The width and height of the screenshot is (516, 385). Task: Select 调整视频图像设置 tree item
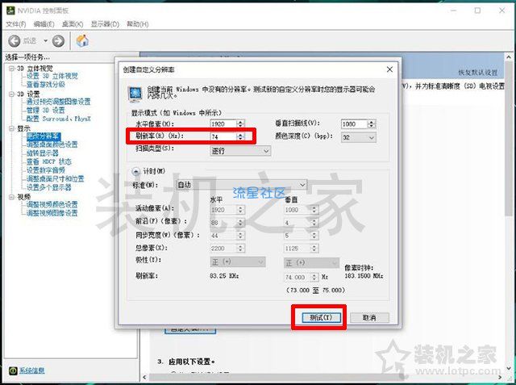coord(52,213)
